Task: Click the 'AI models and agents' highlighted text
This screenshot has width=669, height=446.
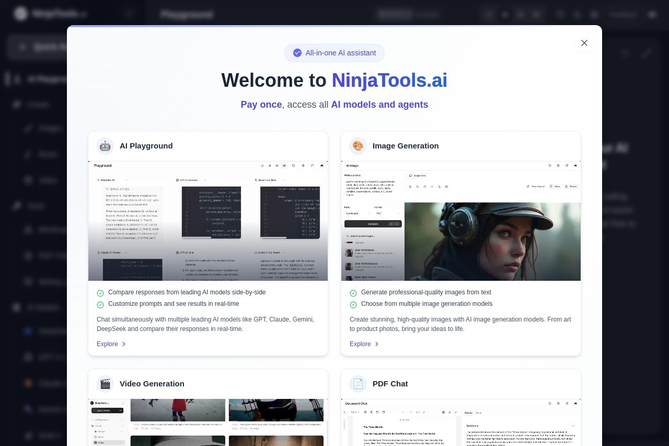Action: [379, 105]
